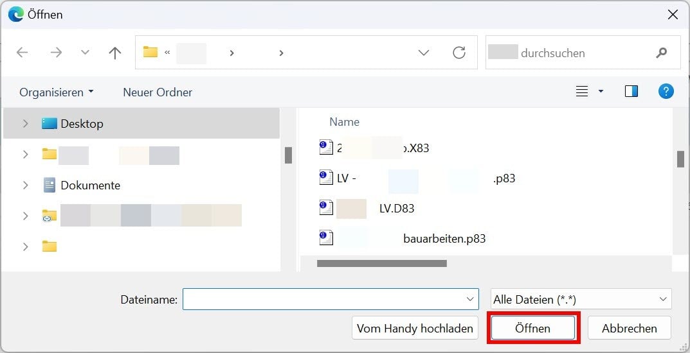Viewport: 690px width, 353px height.
Task: Refresh the current folder view
Action: click(459, 53)
